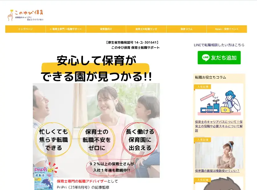Click the 安心して保育が headline banner
The image size is (257, 190).
click(96, 69)
